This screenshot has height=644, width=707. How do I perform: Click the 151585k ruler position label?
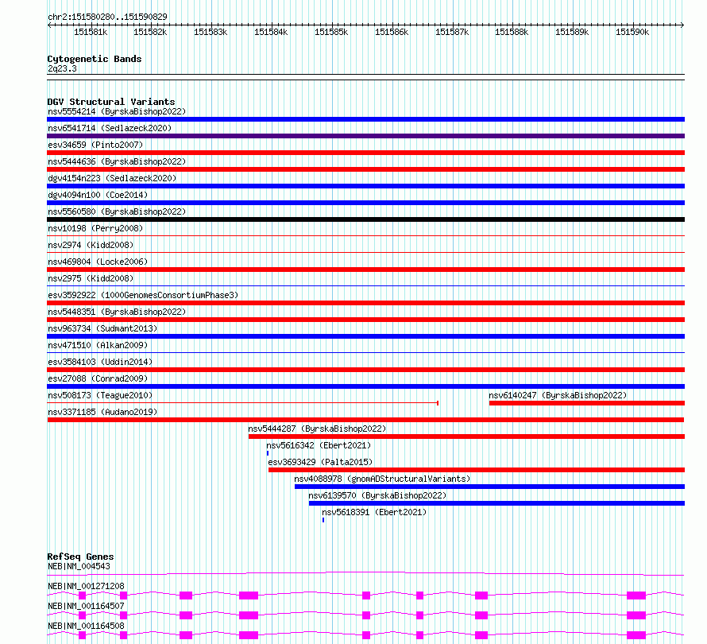coord(331,32)
